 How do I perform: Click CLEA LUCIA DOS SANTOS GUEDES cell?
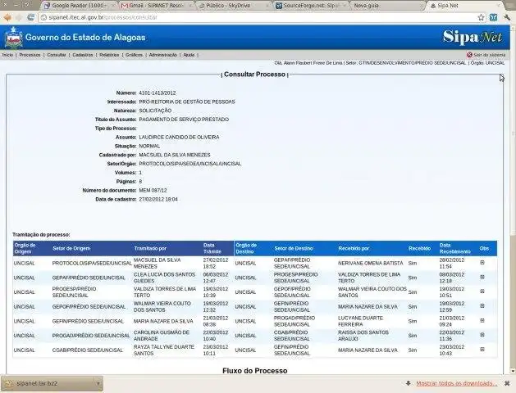164,278
